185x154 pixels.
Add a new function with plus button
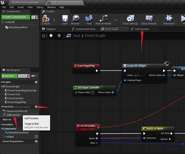[x=36, y=107]
